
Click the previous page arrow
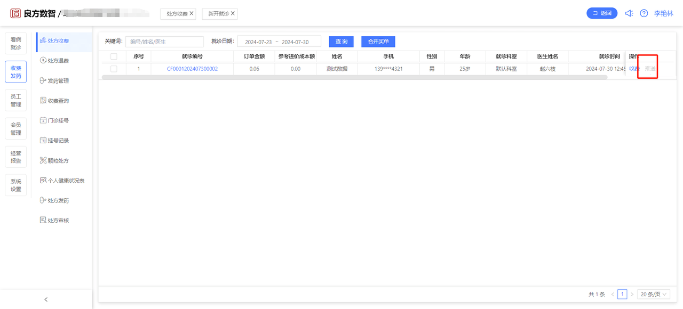pyautogui.click(x=613, y=294)
